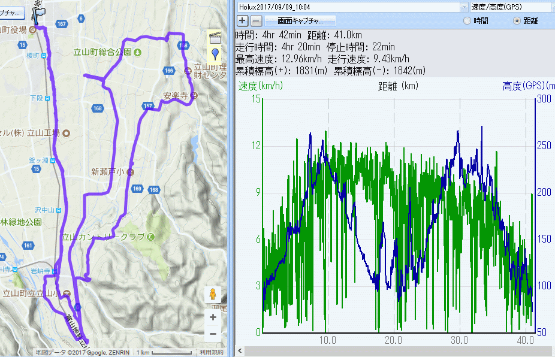Click the 立山町総合公園 park icon on map

pos(138,52)
